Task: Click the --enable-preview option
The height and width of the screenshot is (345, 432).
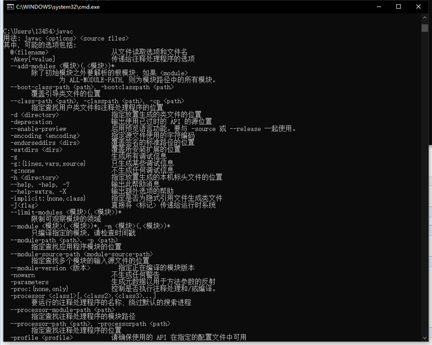Action: point(38,129)
